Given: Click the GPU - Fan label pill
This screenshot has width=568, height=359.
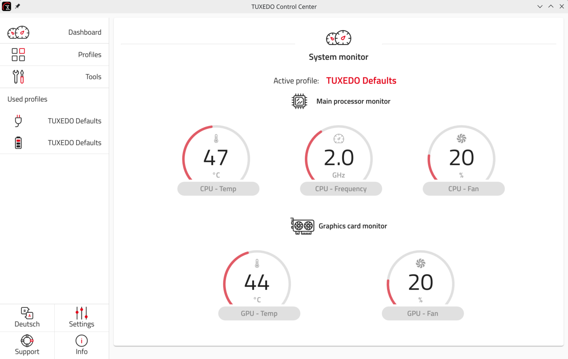Looking at the screenshot, I should click(423, 313).
